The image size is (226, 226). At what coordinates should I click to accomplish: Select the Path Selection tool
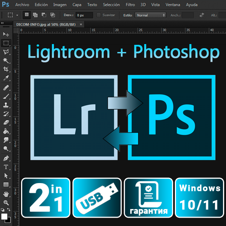pos(6,176)
